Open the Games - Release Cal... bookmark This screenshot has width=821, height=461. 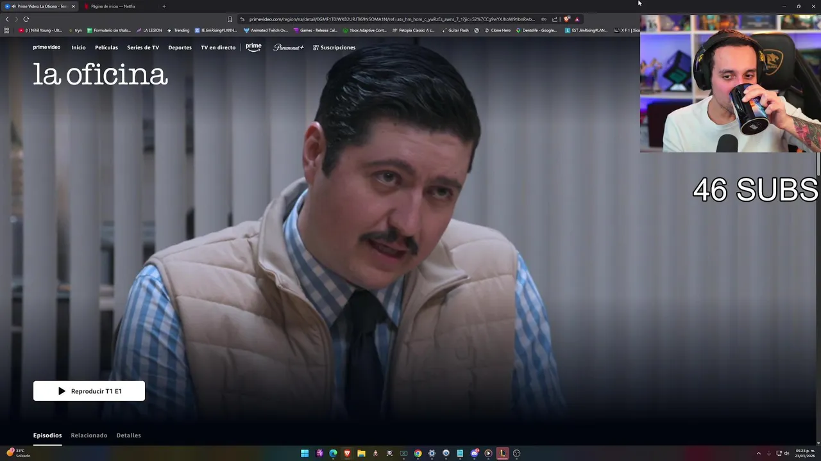[314, 30]
